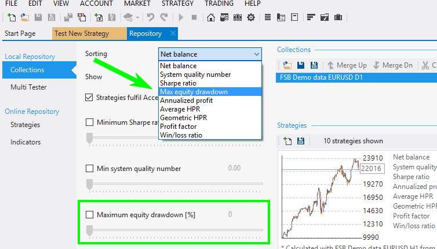Viewport: 437px width, 249px height.
Task: Click the Home icon in main toolbar
Action: pos(211,18)
